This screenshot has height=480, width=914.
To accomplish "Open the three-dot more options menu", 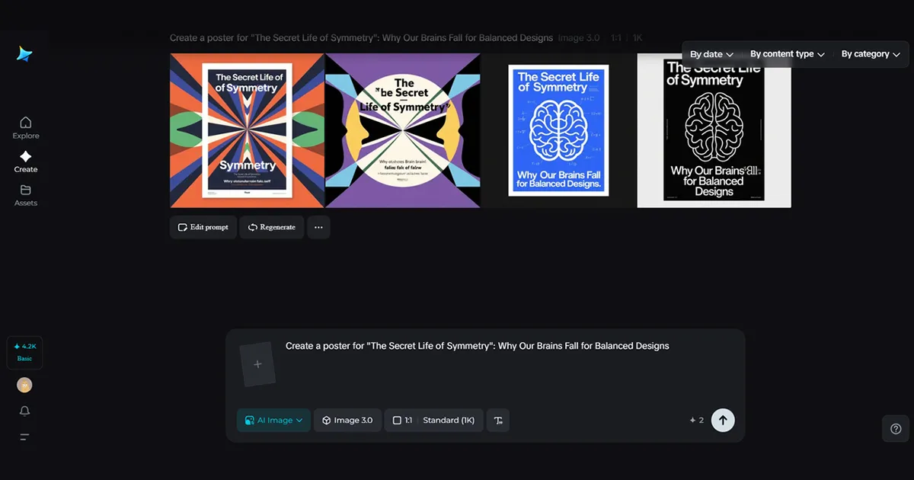I will [x=318, y=227].
